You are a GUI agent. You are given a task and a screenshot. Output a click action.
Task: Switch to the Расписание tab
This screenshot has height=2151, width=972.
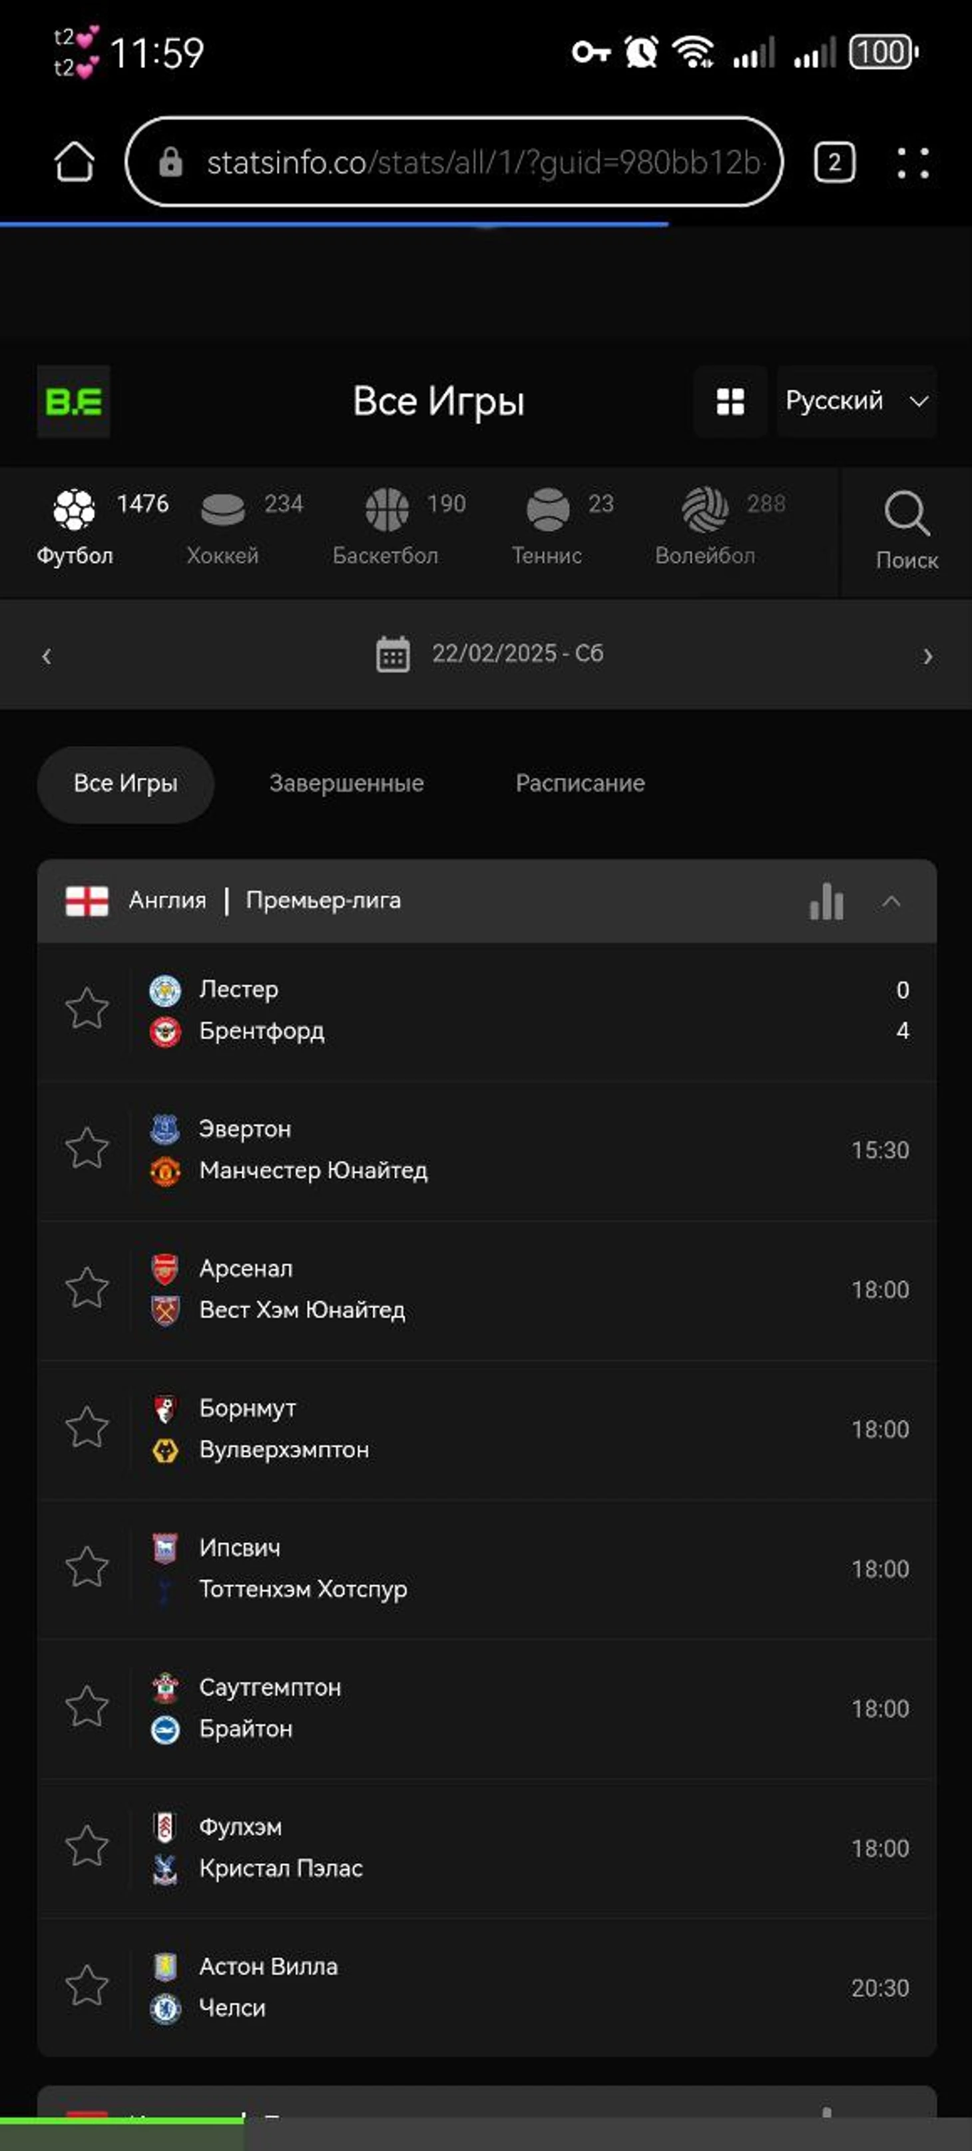tap(580, 783)
